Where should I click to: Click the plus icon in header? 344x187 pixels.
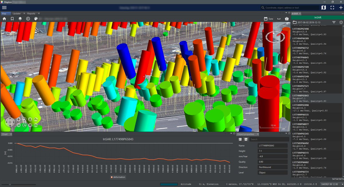point(340,8)
